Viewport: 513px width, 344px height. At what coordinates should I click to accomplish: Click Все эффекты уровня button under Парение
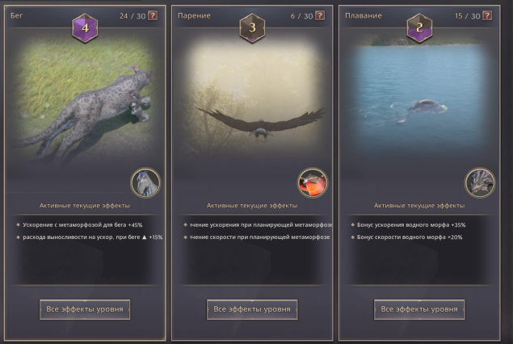point(252,309)
